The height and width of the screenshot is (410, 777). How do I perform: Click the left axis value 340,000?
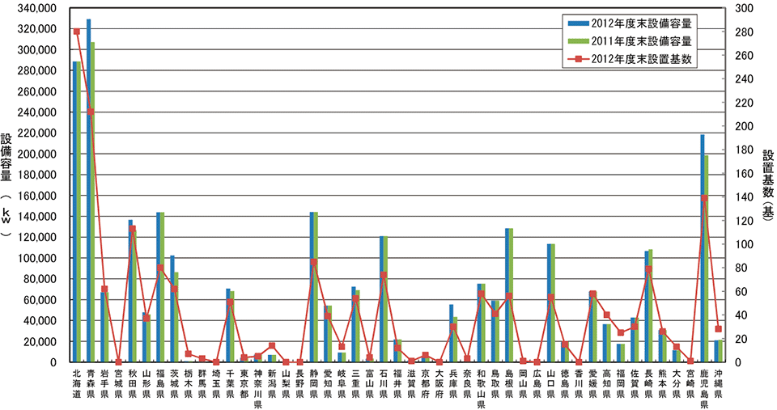39,8
